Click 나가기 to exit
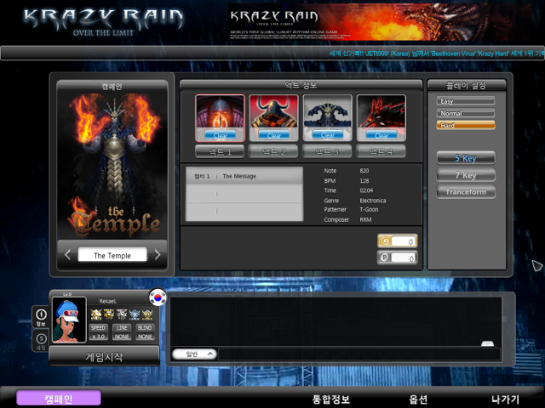This screenshot has height=408, width=545. (505, 399)
